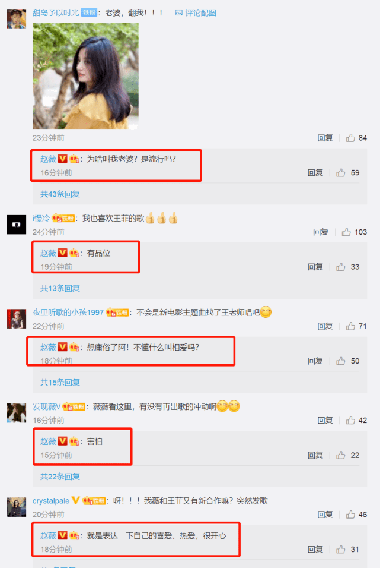Click the 评论配图 picture icon
380x568 pixels.
coord(178,12)
